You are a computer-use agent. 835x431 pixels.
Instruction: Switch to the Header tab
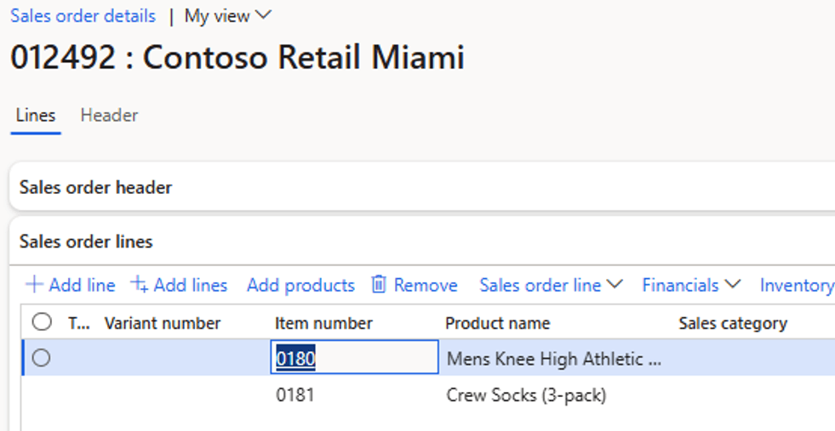pos(109,116)
